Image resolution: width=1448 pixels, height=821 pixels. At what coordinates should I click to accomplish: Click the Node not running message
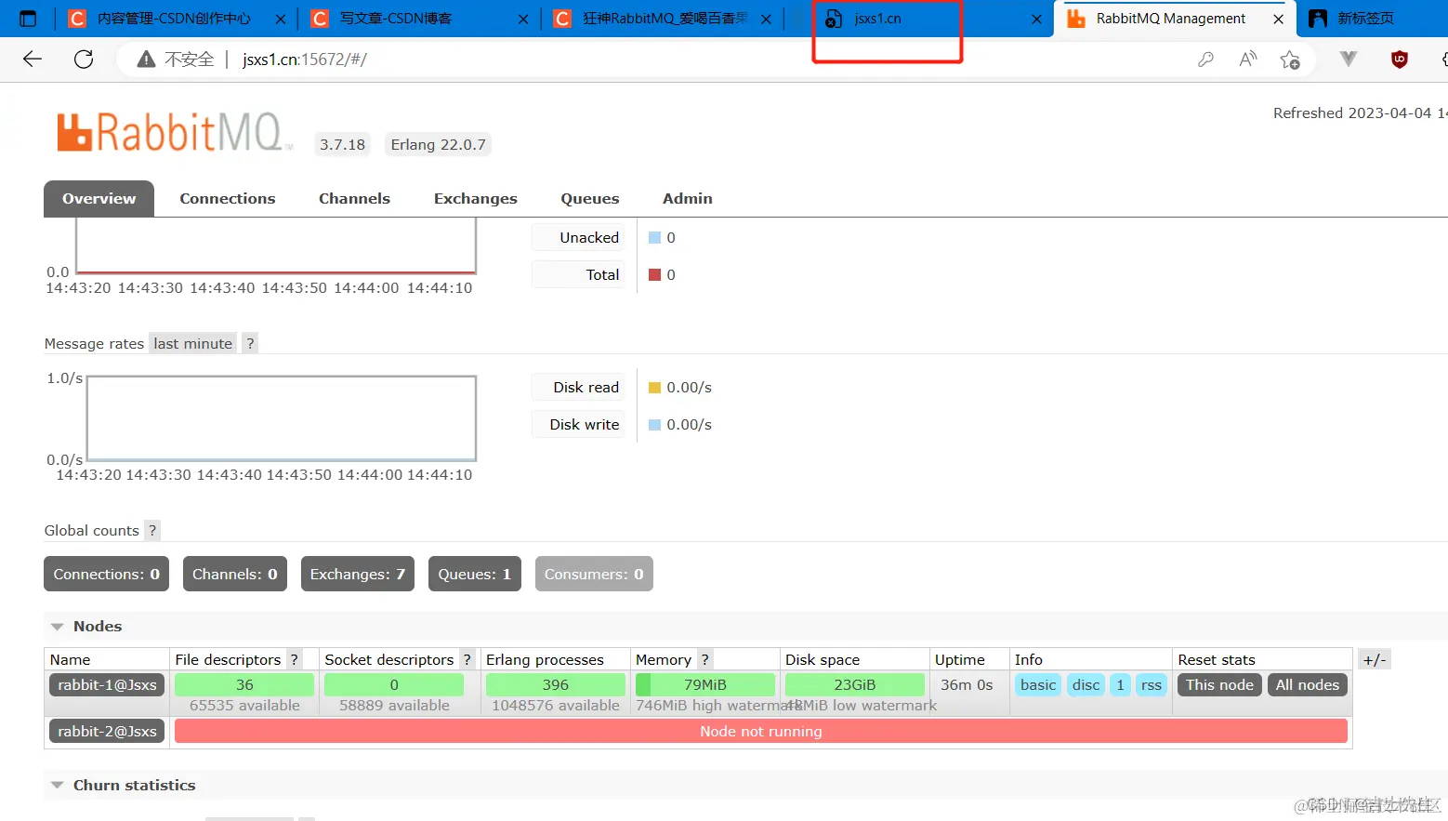[x=760, y=732]
